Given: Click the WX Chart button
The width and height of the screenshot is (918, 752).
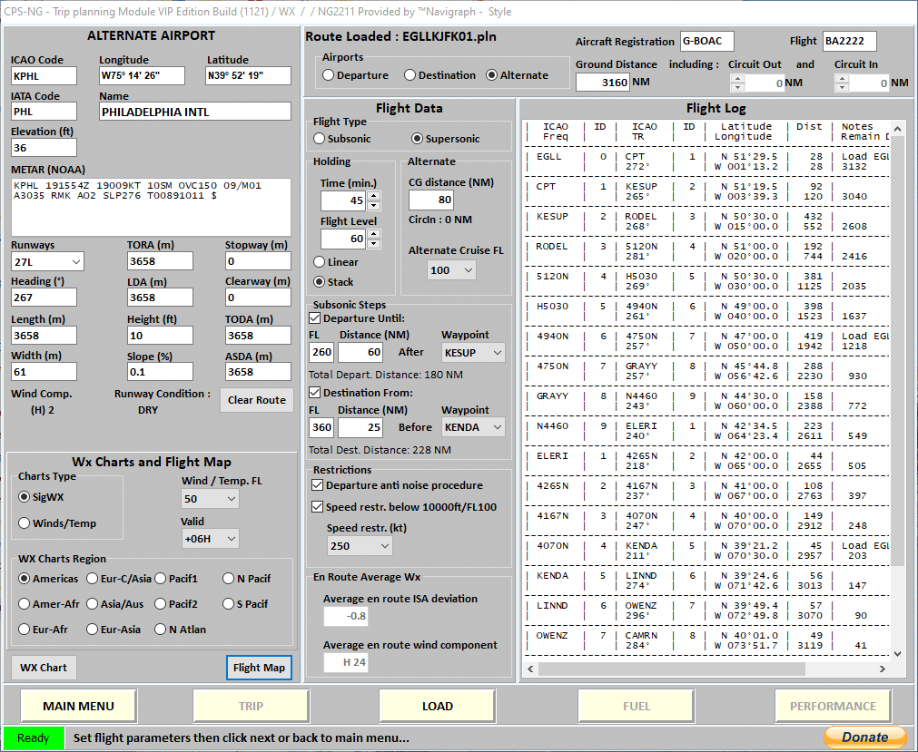Looking at the screenshot, I should pyautogui.click(x=44, y=668).
